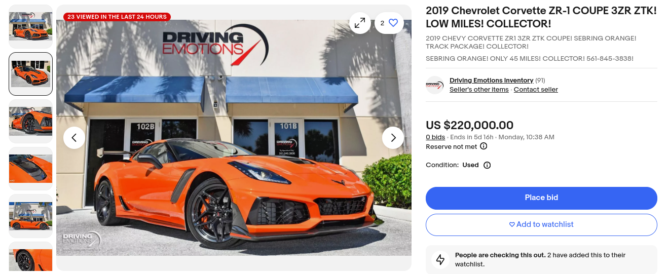669x274 pixels.
Task: View seller's other items
Action: [x=479, y=90]
